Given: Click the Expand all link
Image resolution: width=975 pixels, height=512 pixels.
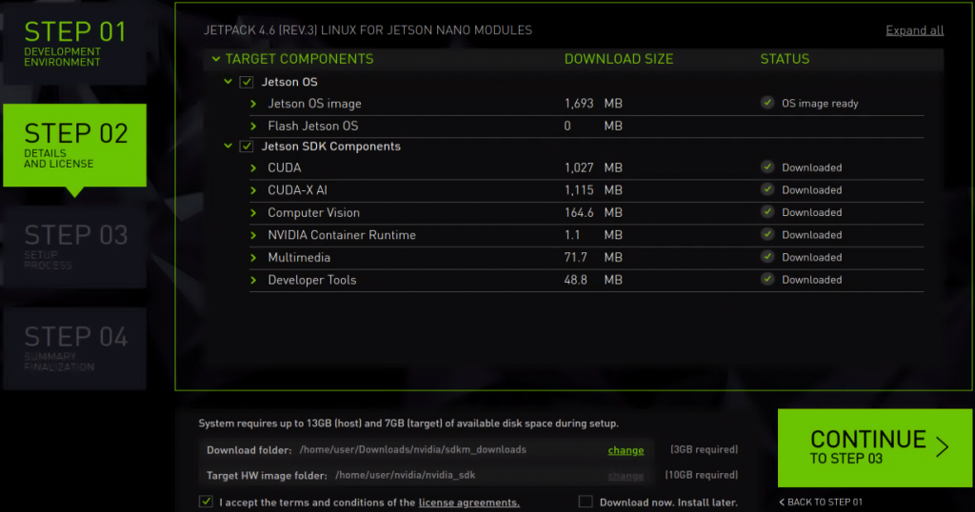Looking at the screenshot, I should [915, 30].
